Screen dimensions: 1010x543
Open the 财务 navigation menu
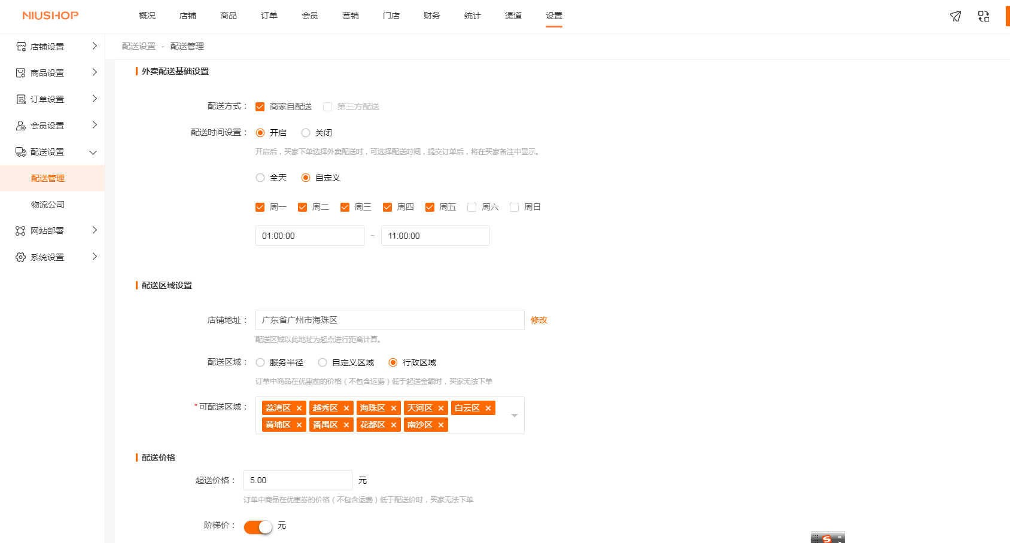tap(431, 16)
